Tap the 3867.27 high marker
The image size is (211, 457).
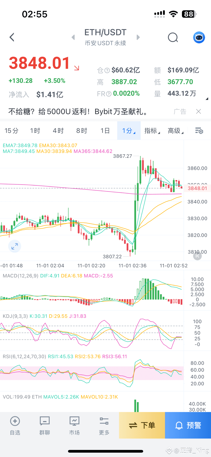point(123,156)
